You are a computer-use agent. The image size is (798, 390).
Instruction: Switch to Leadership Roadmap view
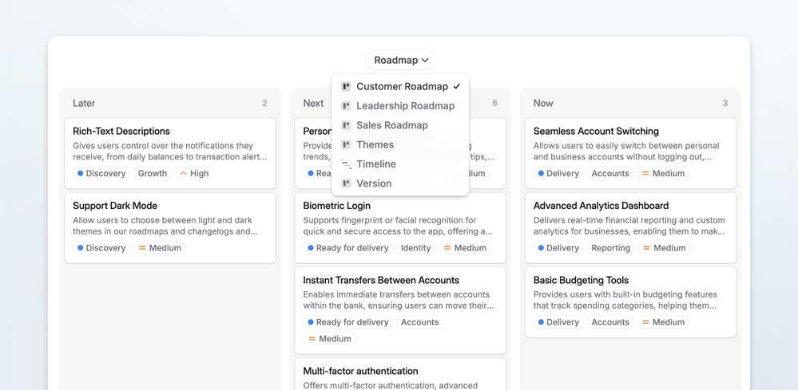coord(400,105)
